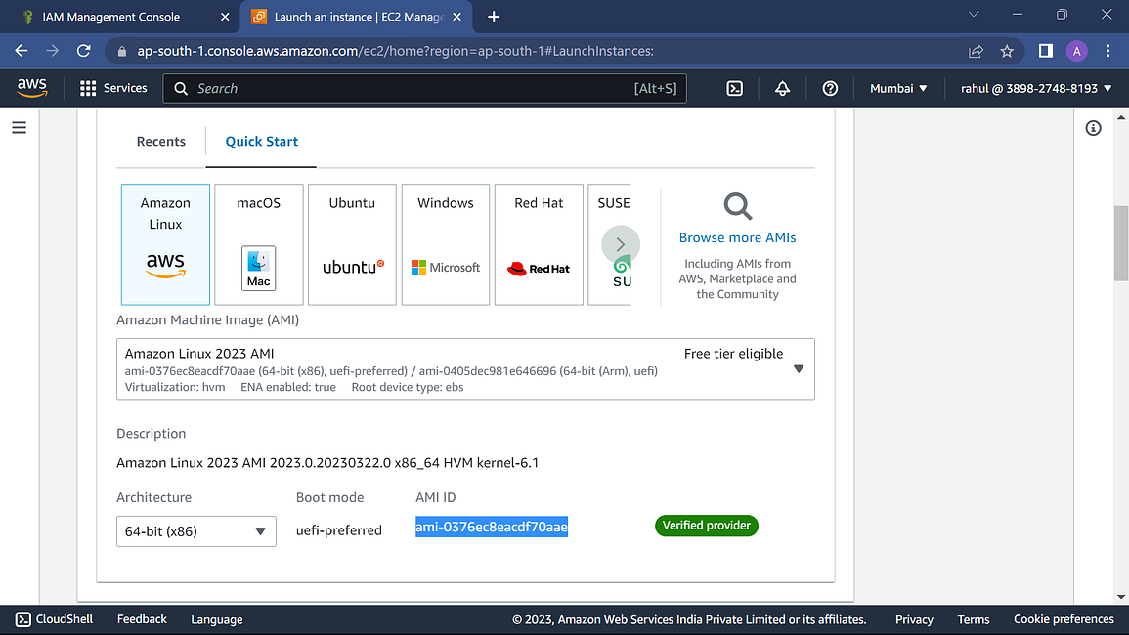The height and width of the screenshot is (635, 1129).
Task: Open the tab search chevron in the title bar
Action: coord(974,15)
